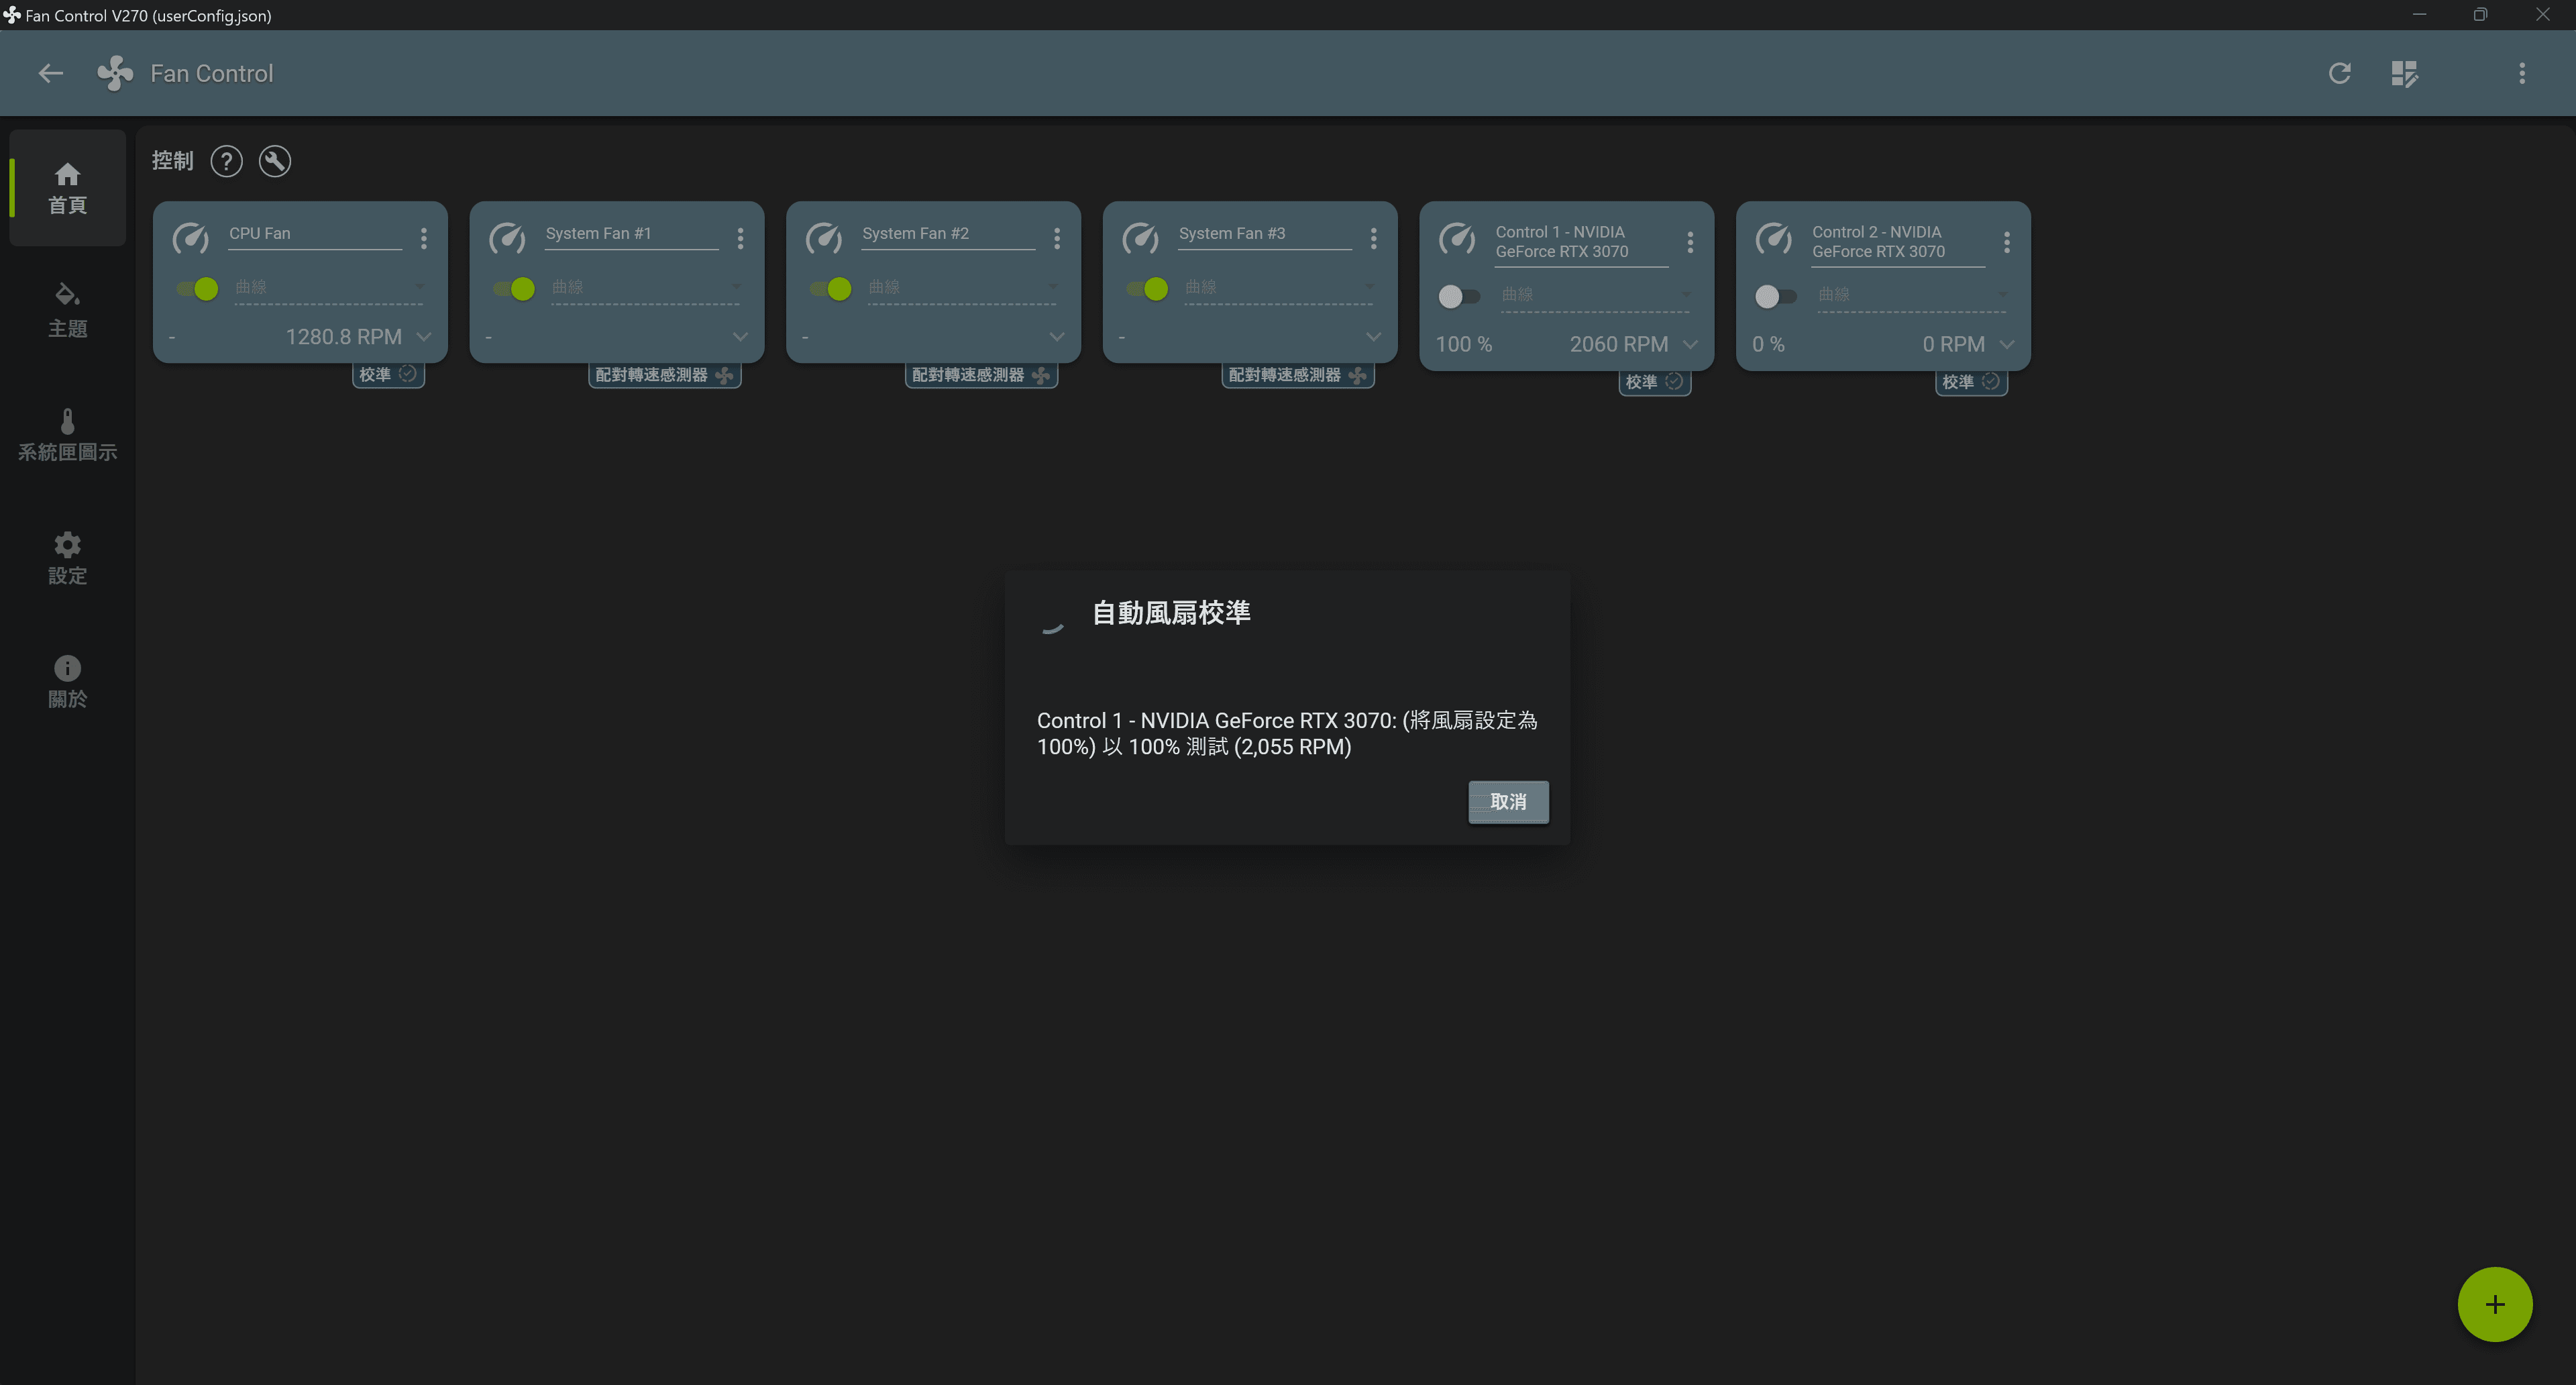Open System Fan #3 card three-dot menu
The height and width of the screenshot is (1385, 2576).
[x=1373, y=238]
